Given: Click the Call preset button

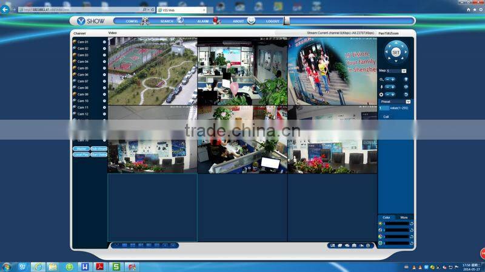Looking at the screenshot, I should pos(386,117).
